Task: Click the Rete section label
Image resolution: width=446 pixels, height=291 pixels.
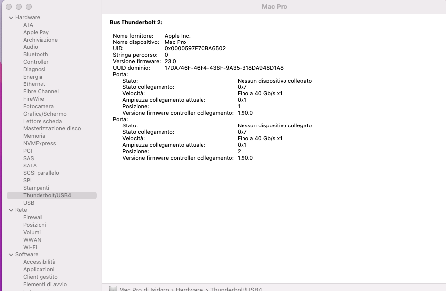Action: pos(21,210)
